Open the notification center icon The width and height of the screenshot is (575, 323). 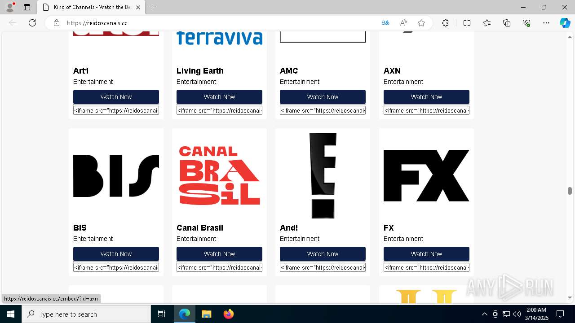(560, 314)
